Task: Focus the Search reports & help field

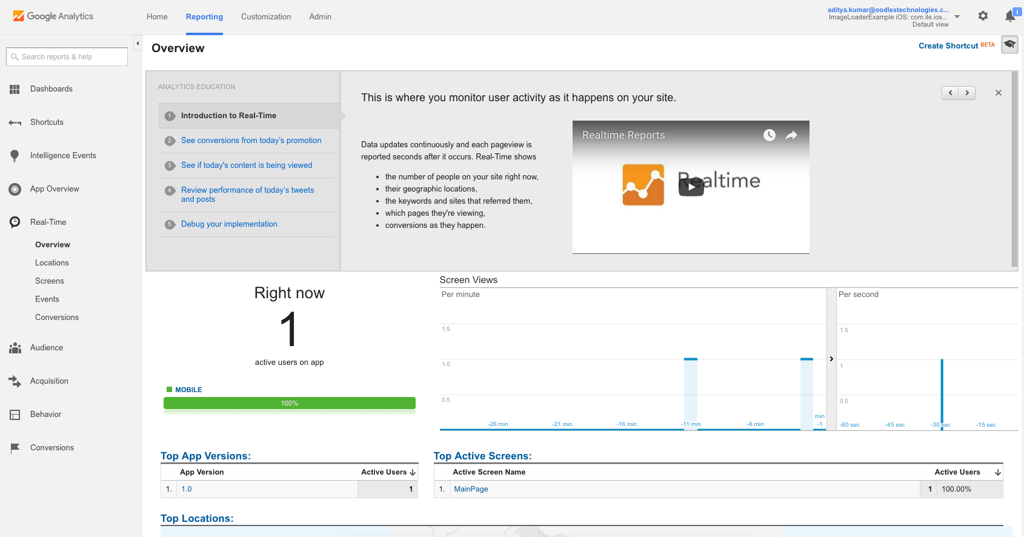Action: pos(67,57)
